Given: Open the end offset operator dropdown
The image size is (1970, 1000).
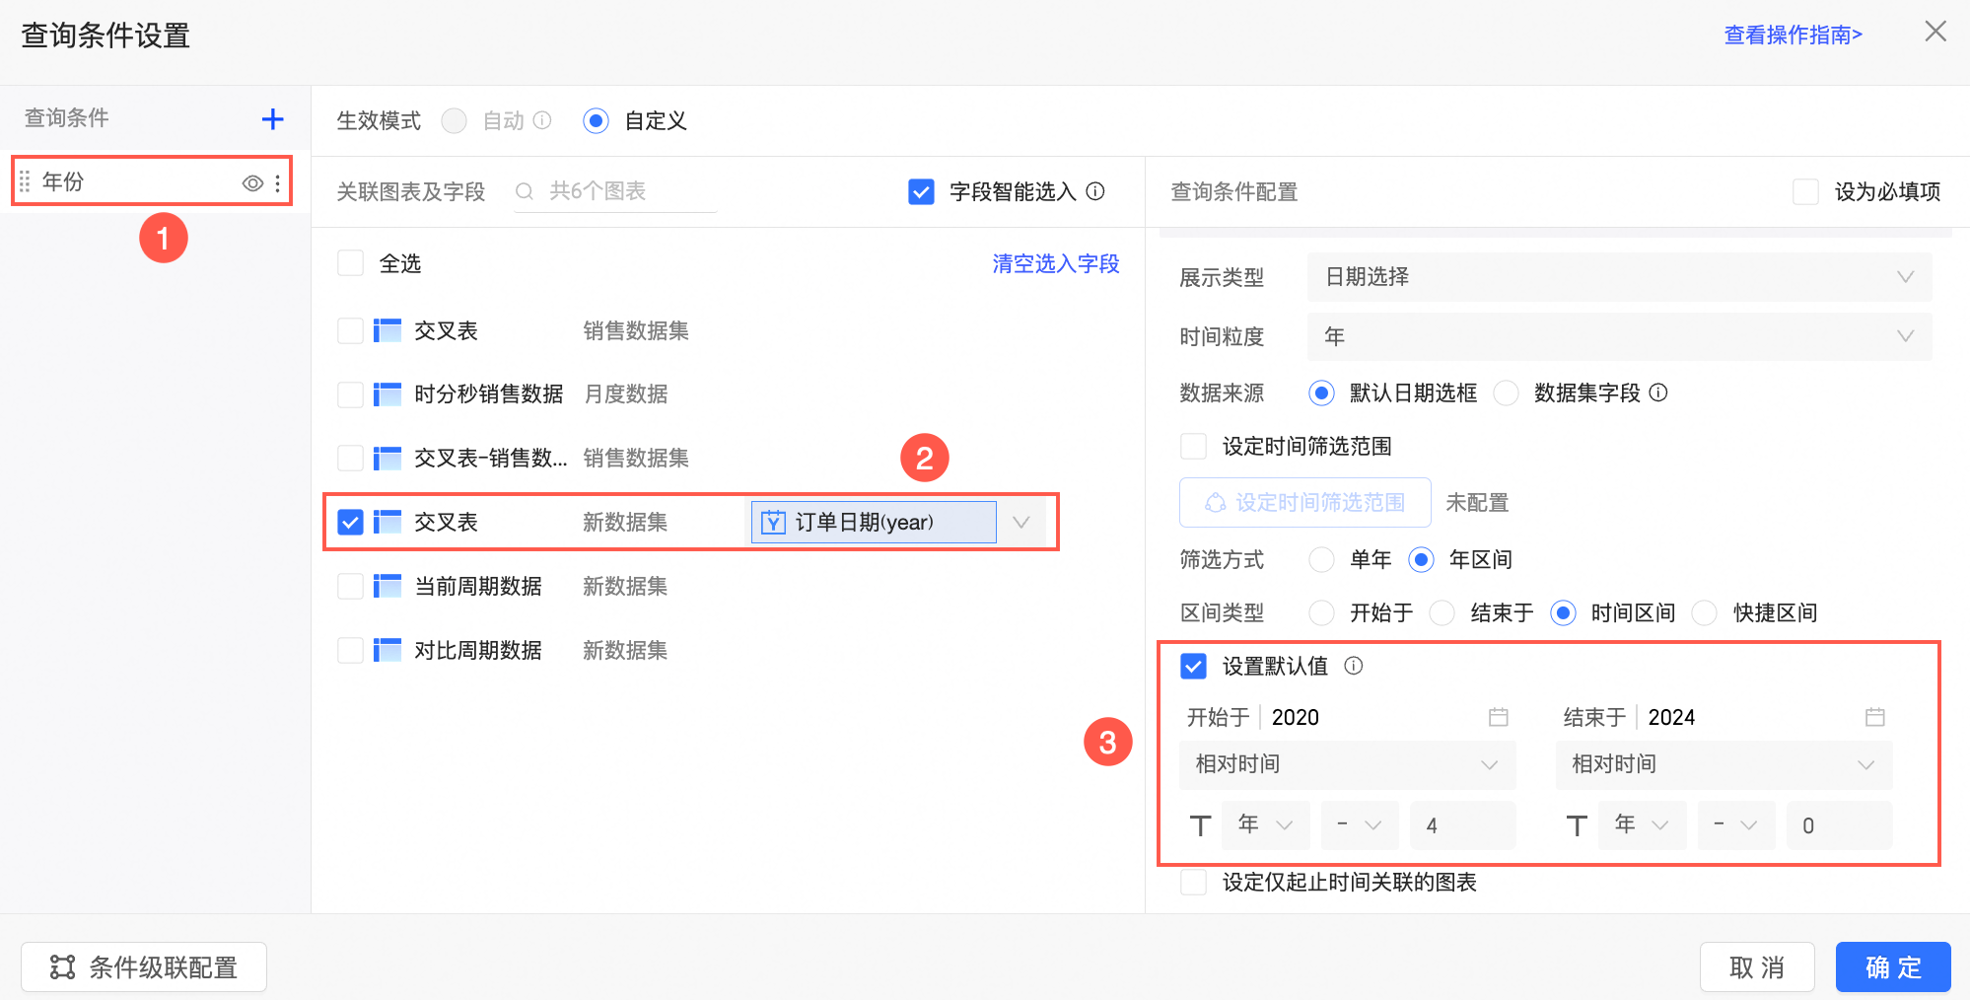Looking at the screenshot, I should click(1736, 825).
